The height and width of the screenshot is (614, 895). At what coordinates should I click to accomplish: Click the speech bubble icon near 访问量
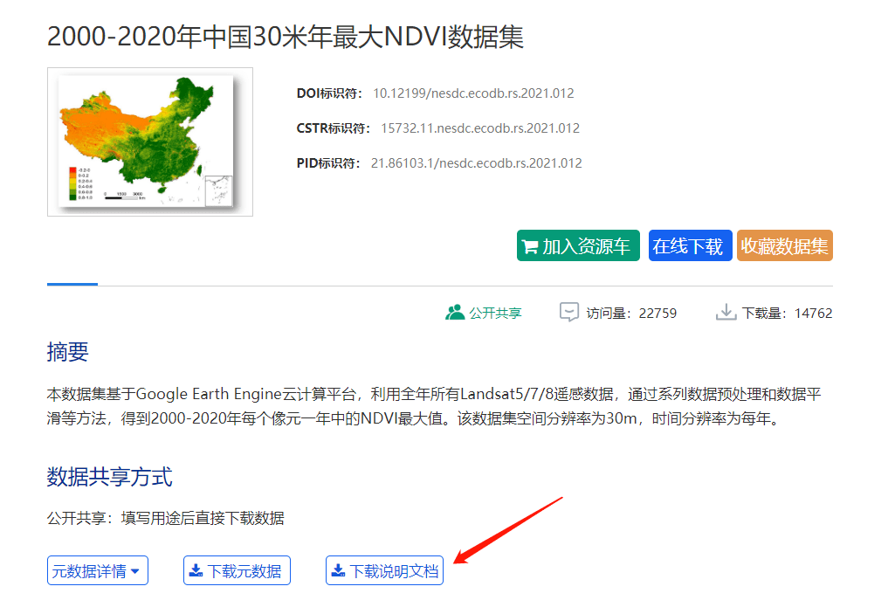(x=569, y=311)
